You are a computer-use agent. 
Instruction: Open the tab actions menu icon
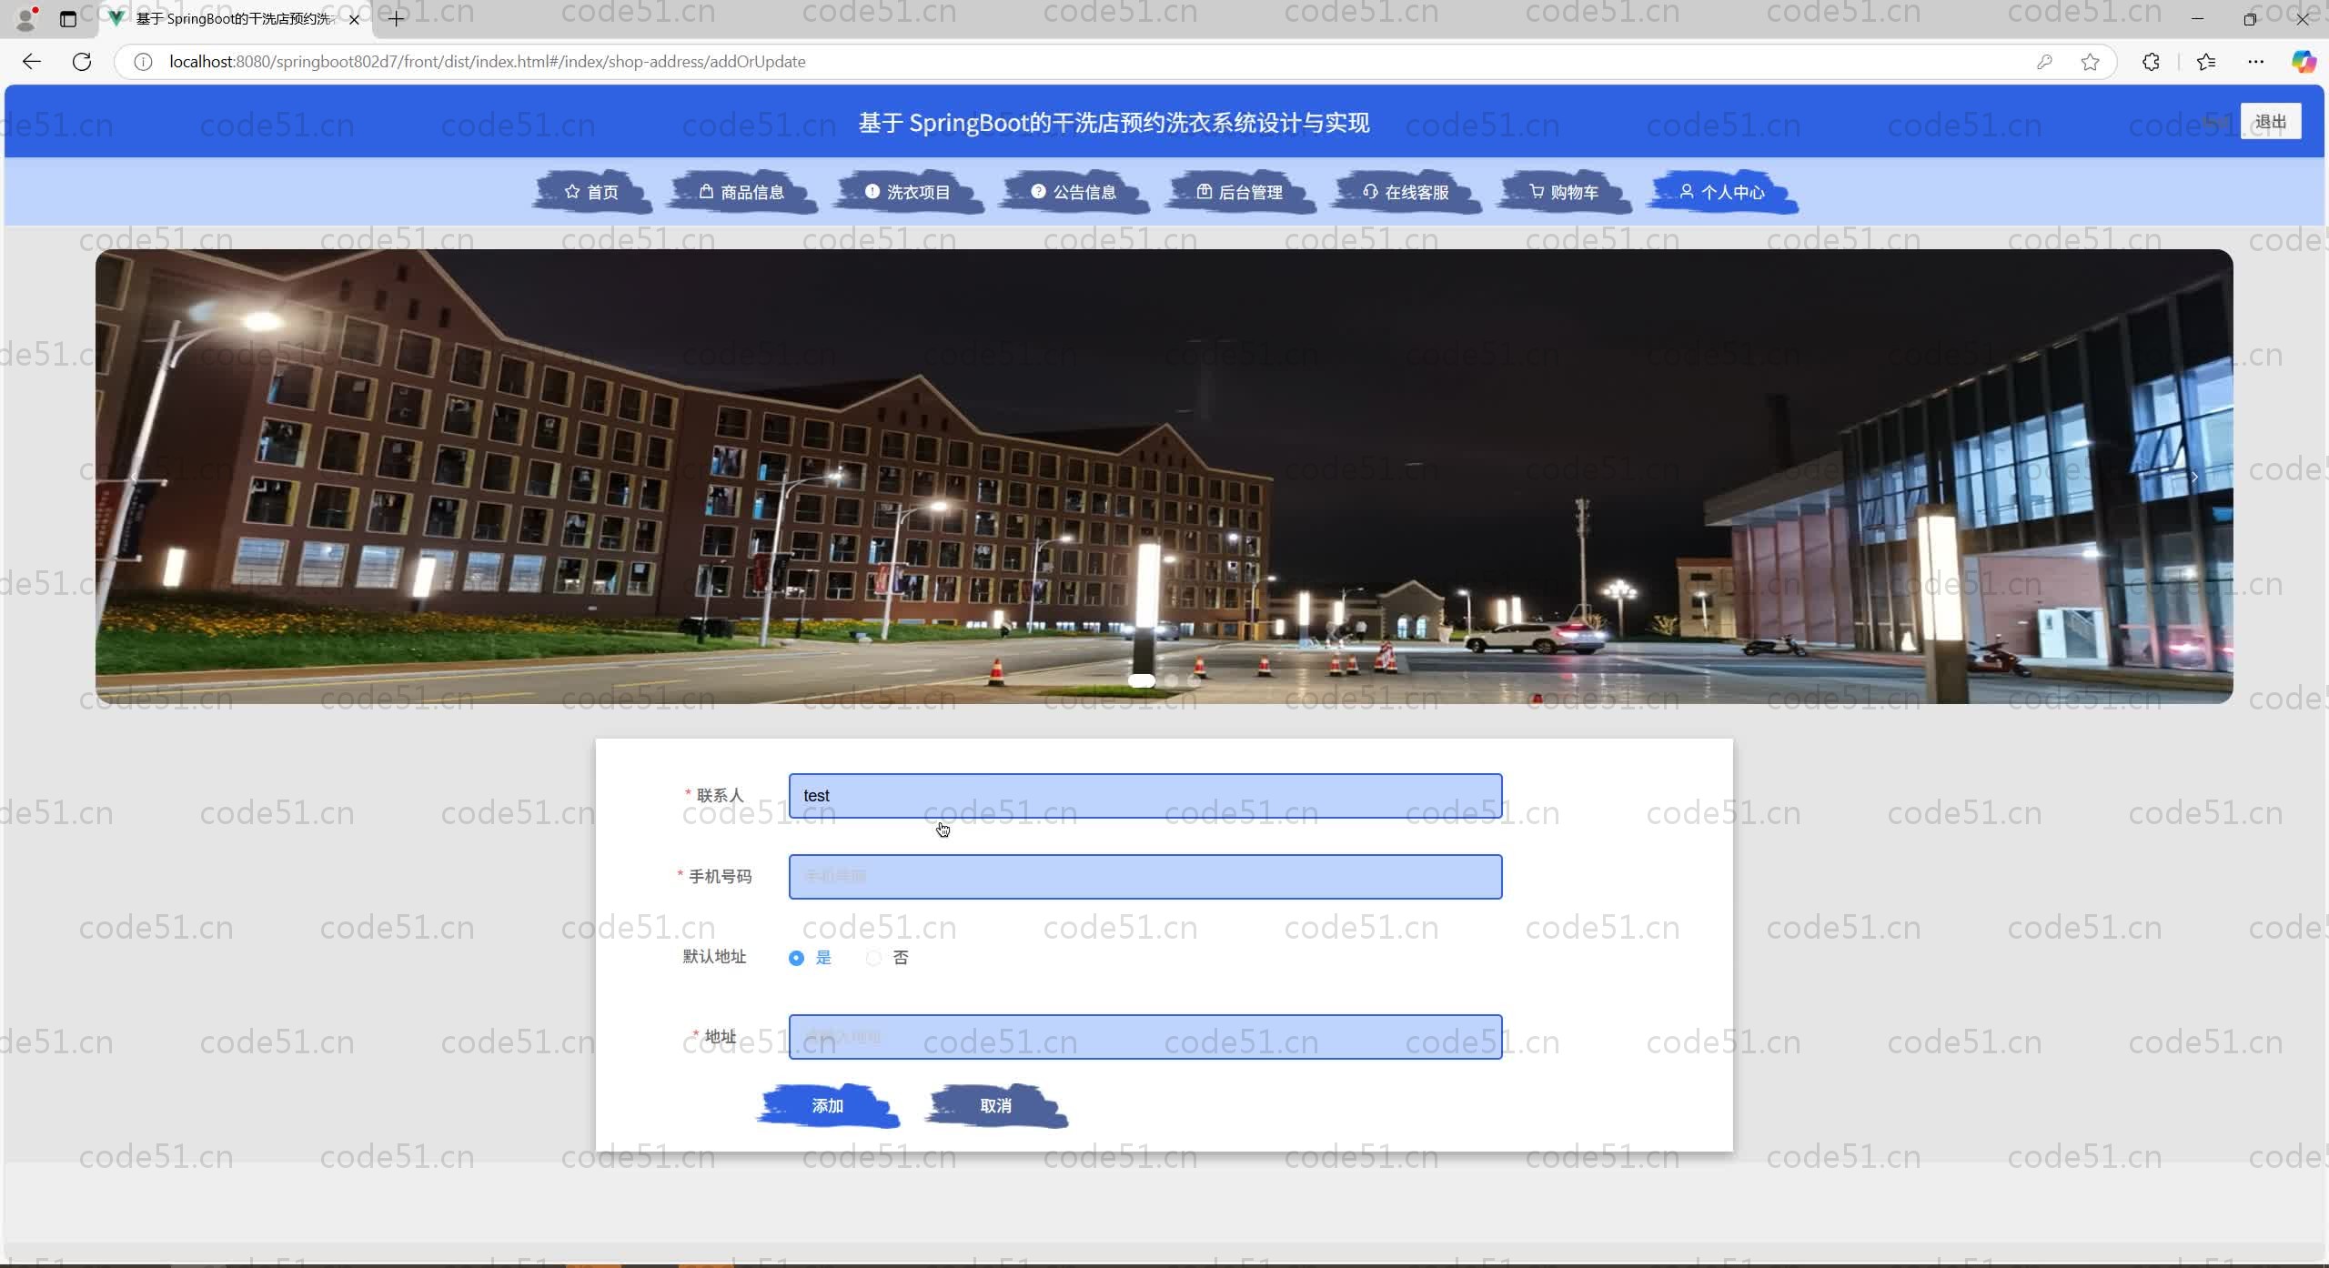(x=68, y=19)
